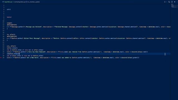Open the More Actions ellipsis menu
This screenshot has width=178, height=100.
coord(177,2)
